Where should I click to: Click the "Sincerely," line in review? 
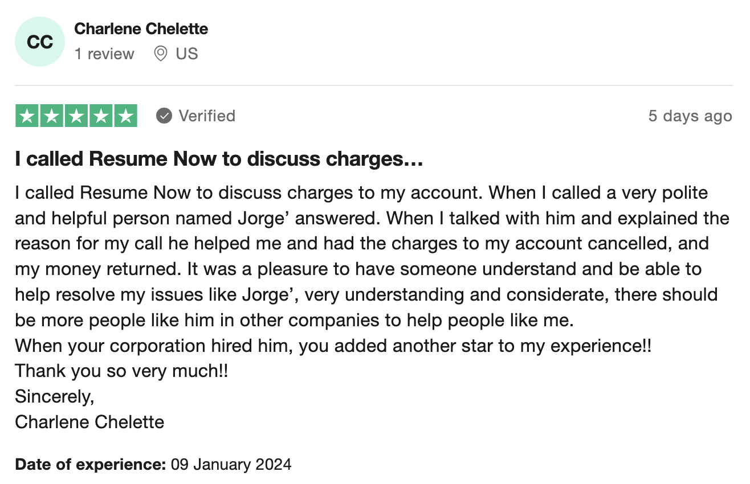[x=55, y=397]
